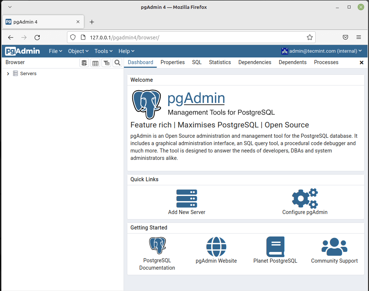The height and width of the screenshot is (291, 369).
Task: Select the Servers tree item label
Action: tap(28, 74)
